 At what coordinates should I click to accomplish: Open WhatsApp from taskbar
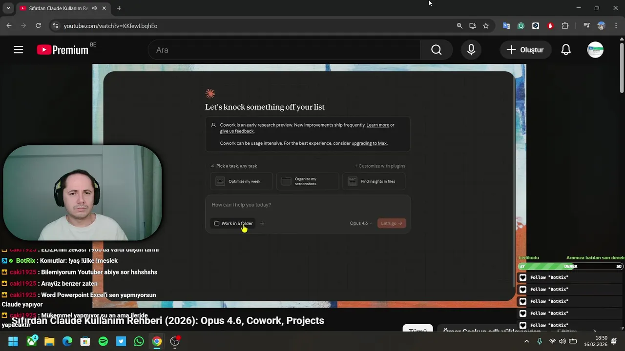(139, 341)
